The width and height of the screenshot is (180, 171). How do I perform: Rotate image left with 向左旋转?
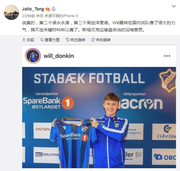75,40
